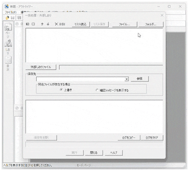This screenshot has height=171, width=189.
Task: Click the open folder icon in main toolbar
Action: tap(7, 18)
